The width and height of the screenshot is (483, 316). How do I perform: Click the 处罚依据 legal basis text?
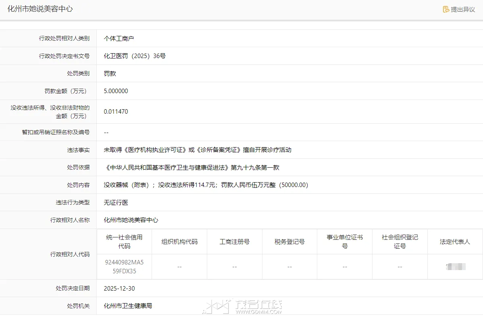point(192,167)
